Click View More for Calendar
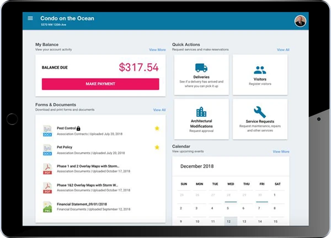 tap(281, 152)
